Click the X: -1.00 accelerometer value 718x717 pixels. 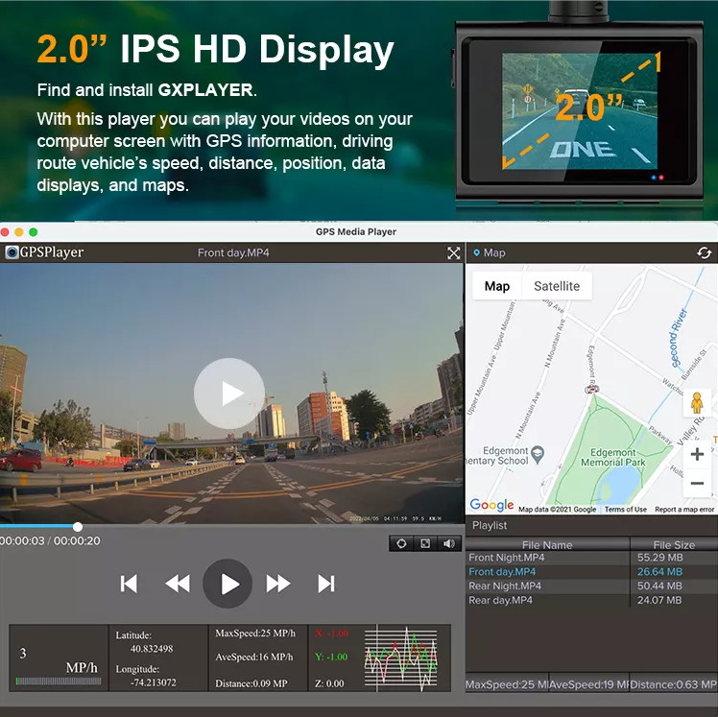pyautogui.click(x=331, y=633)
